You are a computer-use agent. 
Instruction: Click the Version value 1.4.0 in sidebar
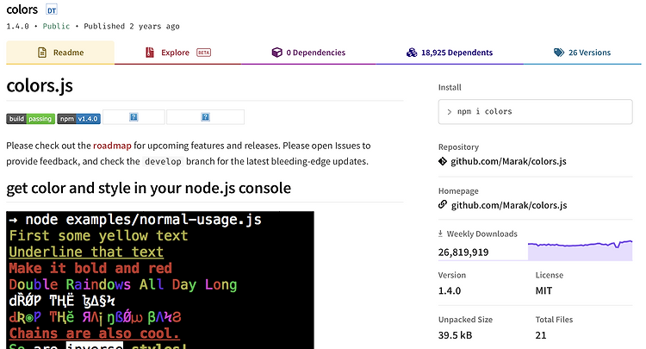450,290
